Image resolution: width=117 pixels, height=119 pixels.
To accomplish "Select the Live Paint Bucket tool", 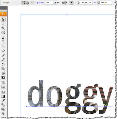I will pos(3,109).
